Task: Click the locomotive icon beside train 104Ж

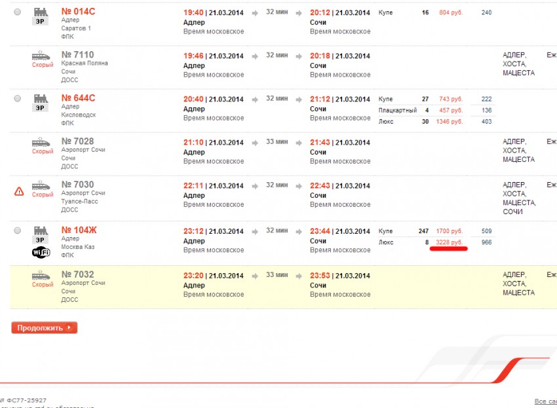Action: click(41, 231)
